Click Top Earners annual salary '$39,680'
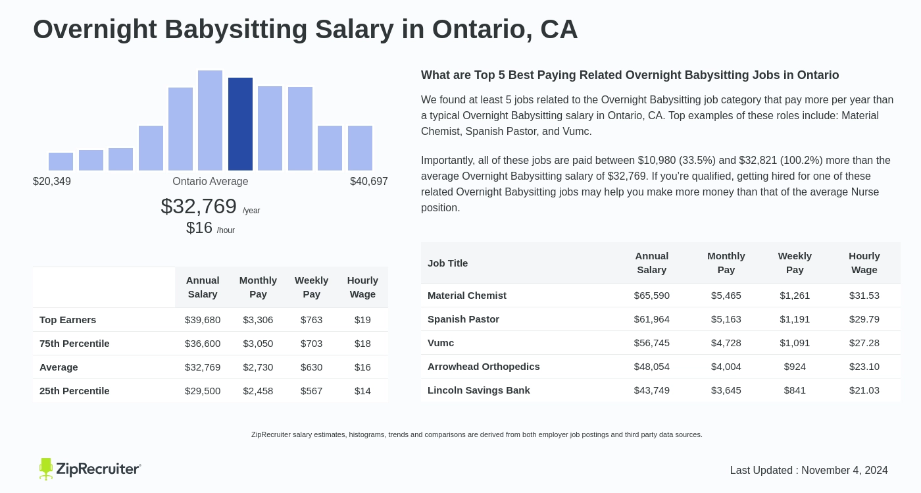 coord(203,319)
